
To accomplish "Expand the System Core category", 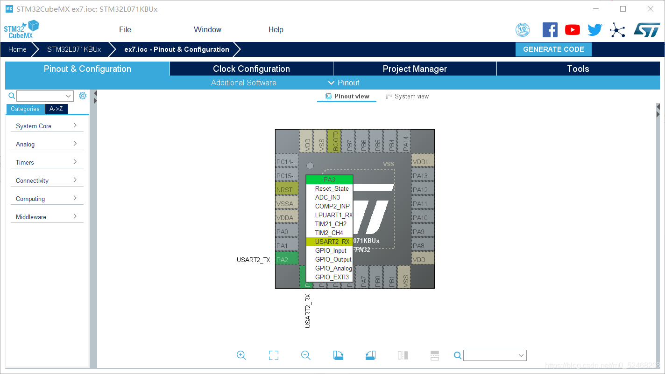I will click(47, 126).
